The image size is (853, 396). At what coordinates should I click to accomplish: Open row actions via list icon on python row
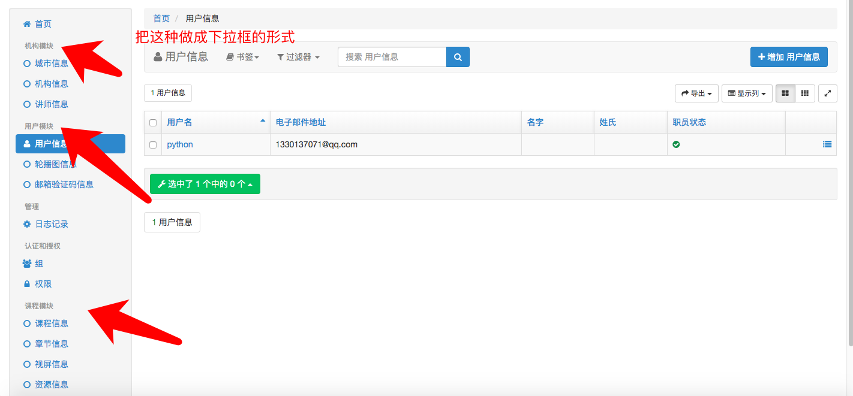(827, 144)
